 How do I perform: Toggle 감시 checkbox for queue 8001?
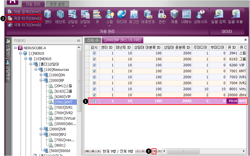click(94, 89)
